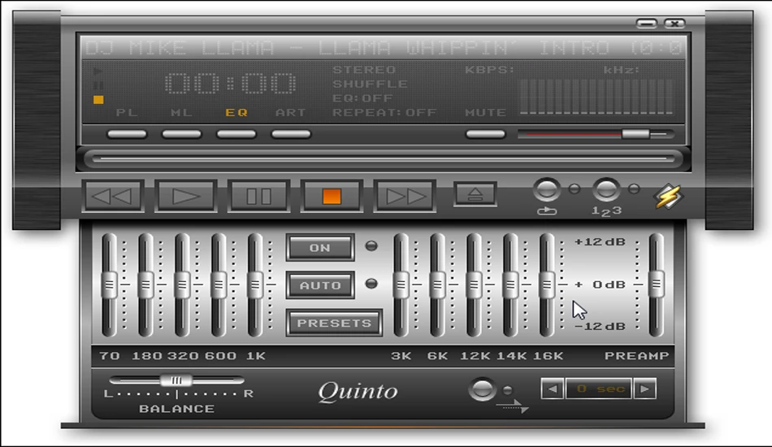Viewport: 772px width, 447px height.
Task: Decrease crossfade seconds with left arrow
Action: (553, 389)
